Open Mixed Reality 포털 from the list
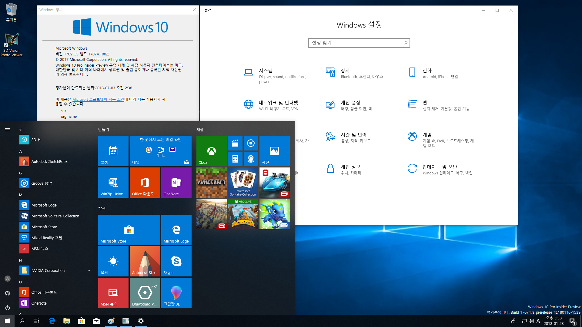582x327 pixels. 55,238
